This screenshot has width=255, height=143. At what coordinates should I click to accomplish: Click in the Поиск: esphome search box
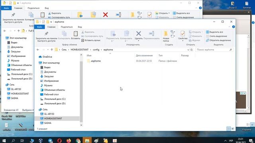tap(214, 50)
